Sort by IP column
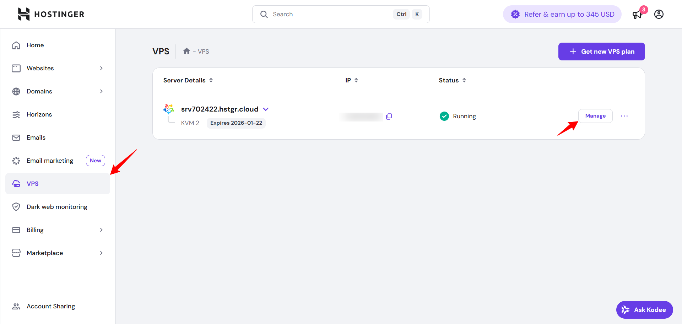The height and width of the screenshot is (324, 682). (352, 80)
